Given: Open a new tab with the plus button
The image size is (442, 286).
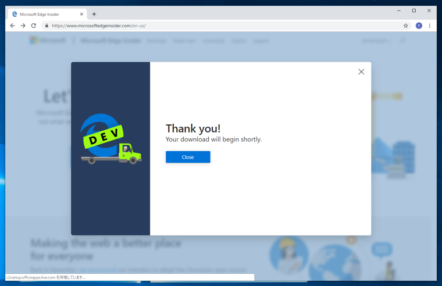Looking at the screenshot, I should click(94, 14).
